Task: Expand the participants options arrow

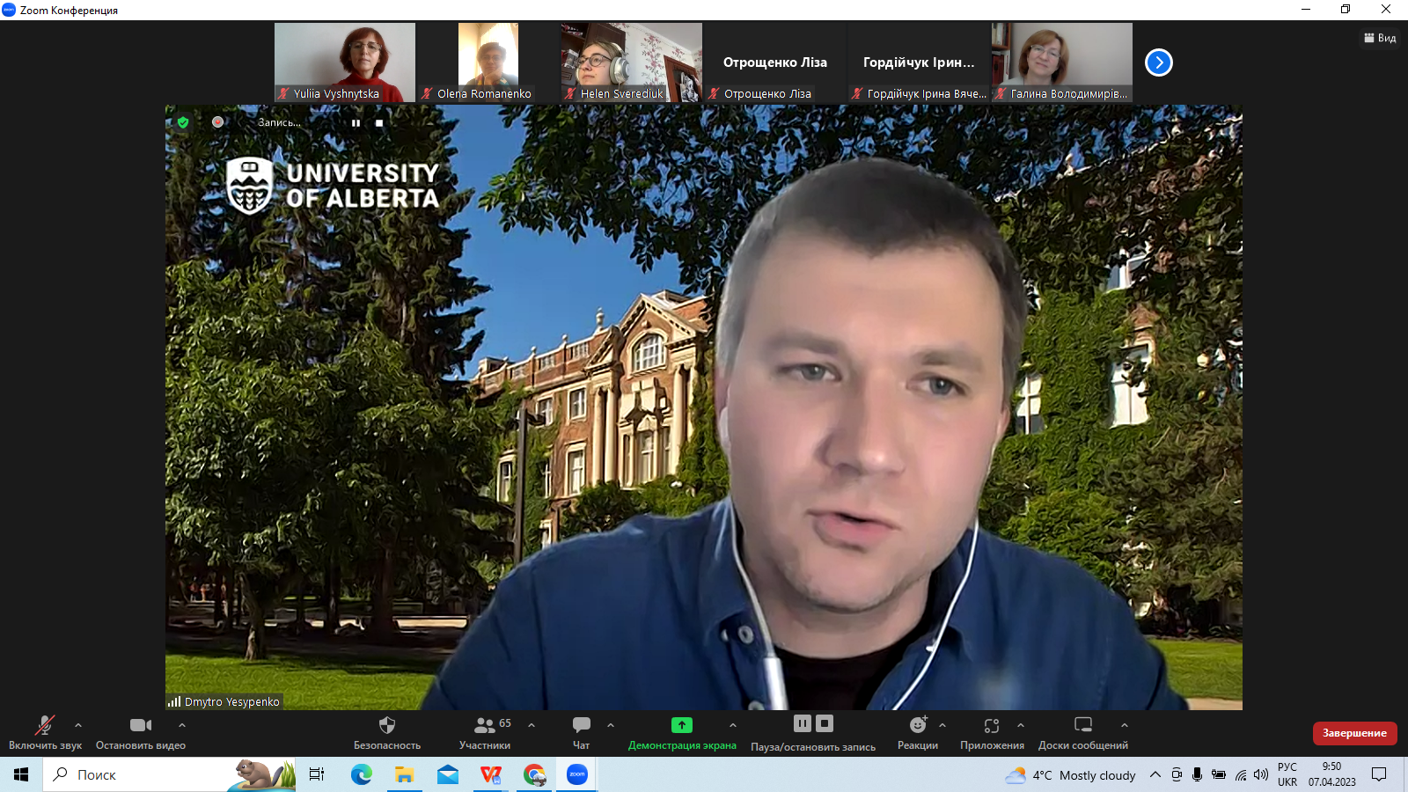Action: (532, 725)
